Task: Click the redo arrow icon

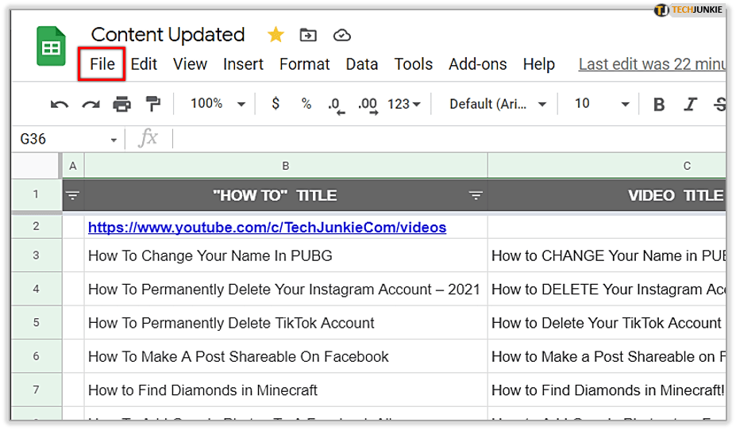Action: pos(91,104)
